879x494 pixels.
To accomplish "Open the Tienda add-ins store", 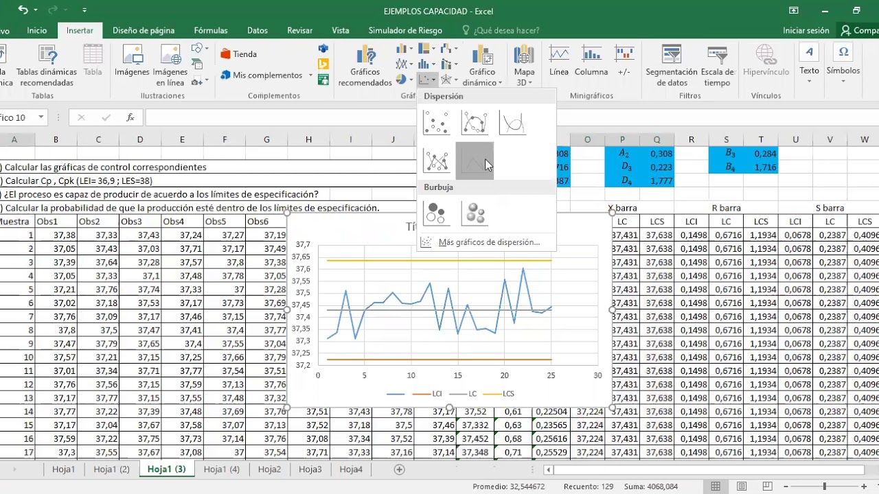I will (x=239, y=54).
